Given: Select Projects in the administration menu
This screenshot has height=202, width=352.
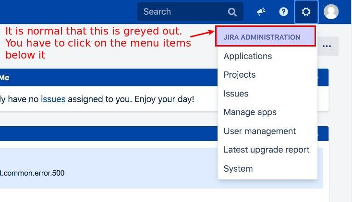Looking at the screenshot, I should 267,75.
